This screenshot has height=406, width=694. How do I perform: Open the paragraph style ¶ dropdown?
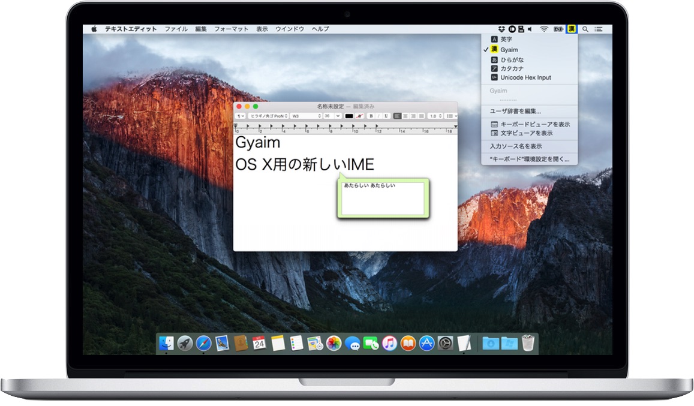241,116
